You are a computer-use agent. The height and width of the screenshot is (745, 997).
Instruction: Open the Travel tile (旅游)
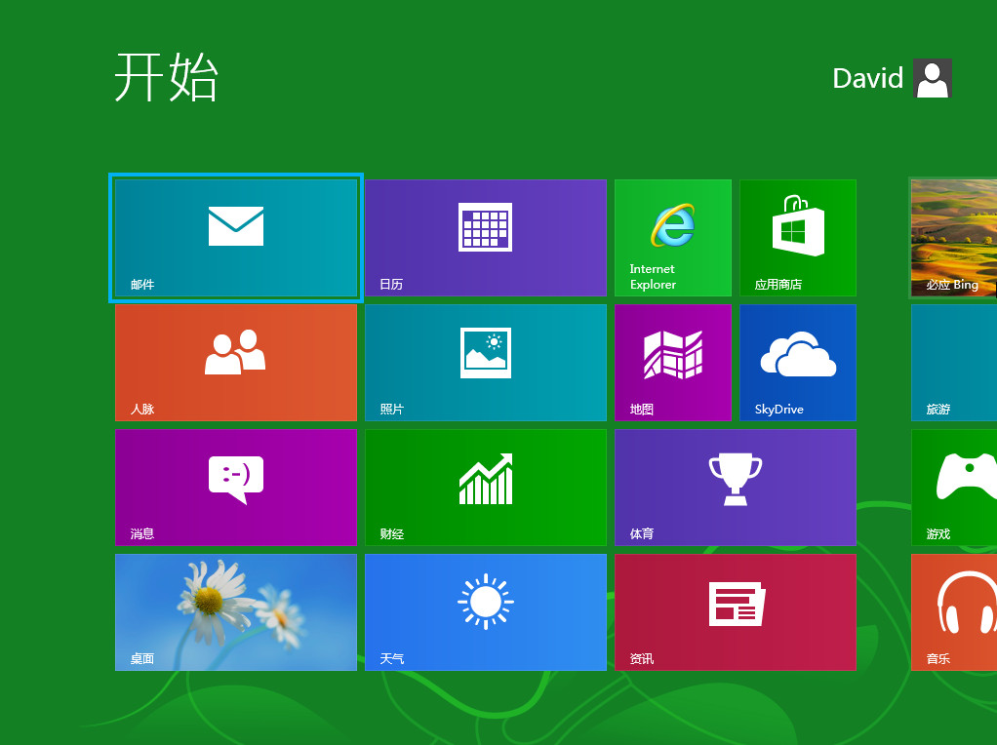[x=954, y=363]
